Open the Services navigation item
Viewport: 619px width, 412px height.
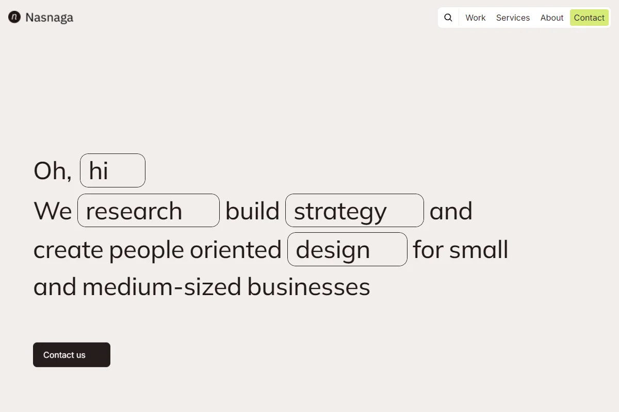click(513, 18)
